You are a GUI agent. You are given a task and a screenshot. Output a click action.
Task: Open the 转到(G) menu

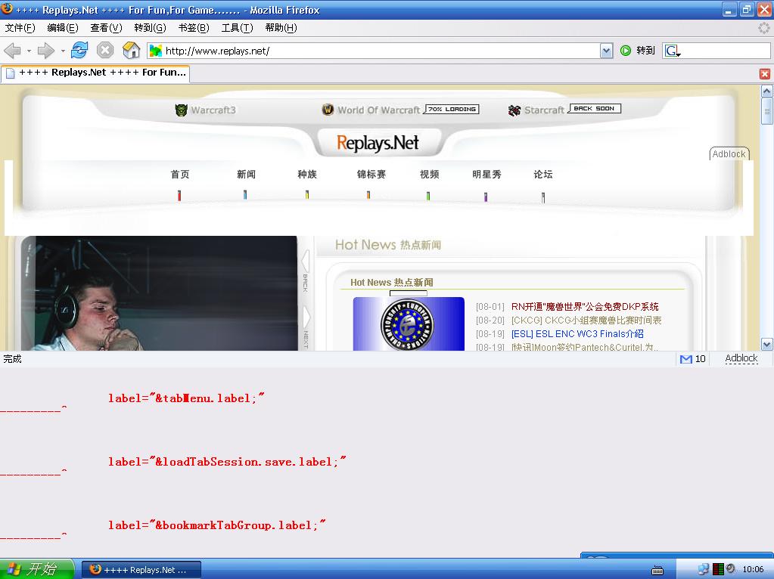[150, 28]
